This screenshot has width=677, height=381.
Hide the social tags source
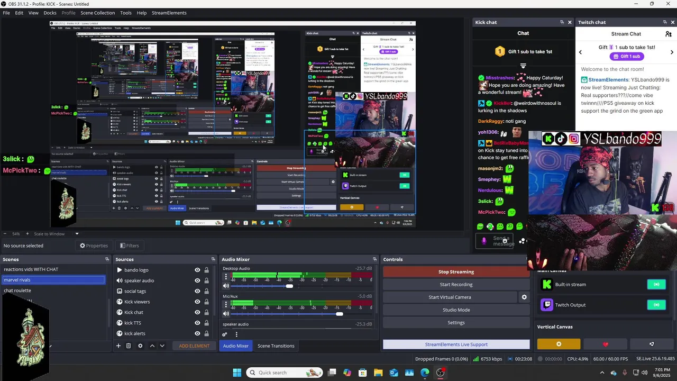[197, 291]
